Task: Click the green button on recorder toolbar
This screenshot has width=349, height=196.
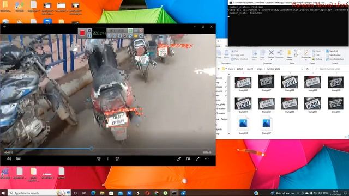Action: (x=130, y=30)
